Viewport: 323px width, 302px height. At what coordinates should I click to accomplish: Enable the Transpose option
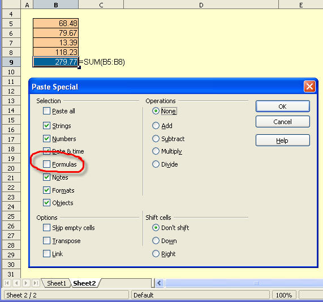46,241
